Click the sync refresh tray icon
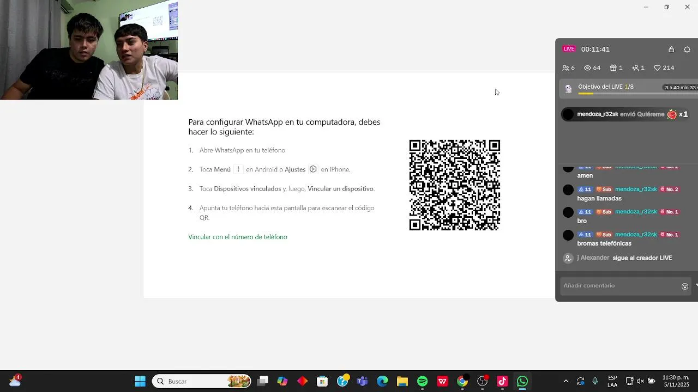The image size is (698, 392). 580,381
